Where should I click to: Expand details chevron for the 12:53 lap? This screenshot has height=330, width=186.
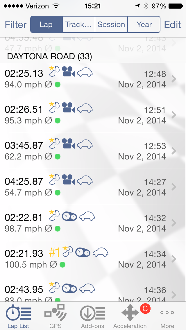click(x=174, y=151)
